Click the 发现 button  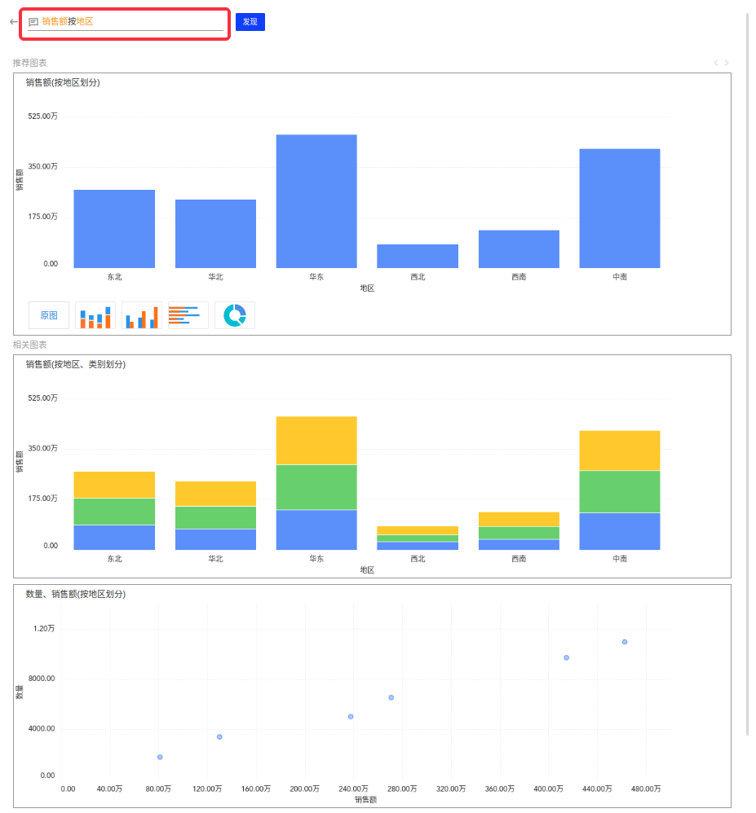pyautogui.click(x=250, y=22)
